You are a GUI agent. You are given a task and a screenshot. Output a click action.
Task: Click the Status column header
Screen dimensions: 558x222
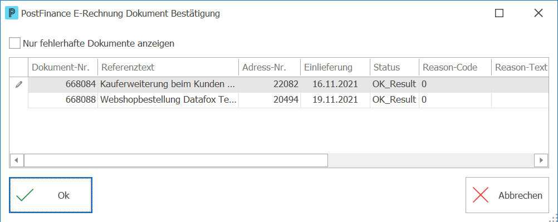click(394, 67)
